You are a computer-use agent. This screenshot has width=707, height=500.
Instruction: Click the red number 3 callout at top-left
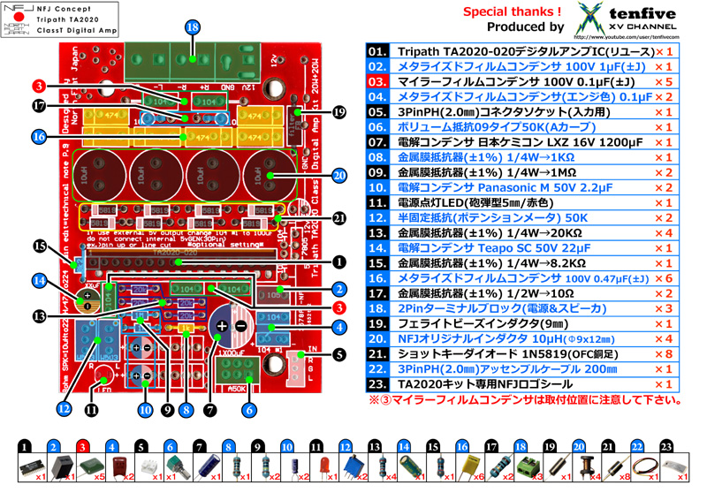37,87
